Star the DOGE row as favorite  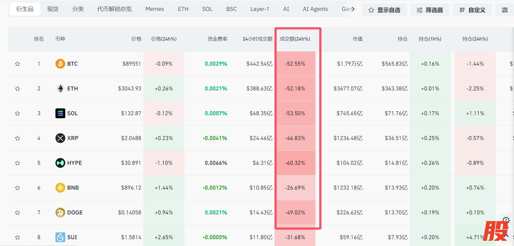pyautogui.click(x=17, y=212)
